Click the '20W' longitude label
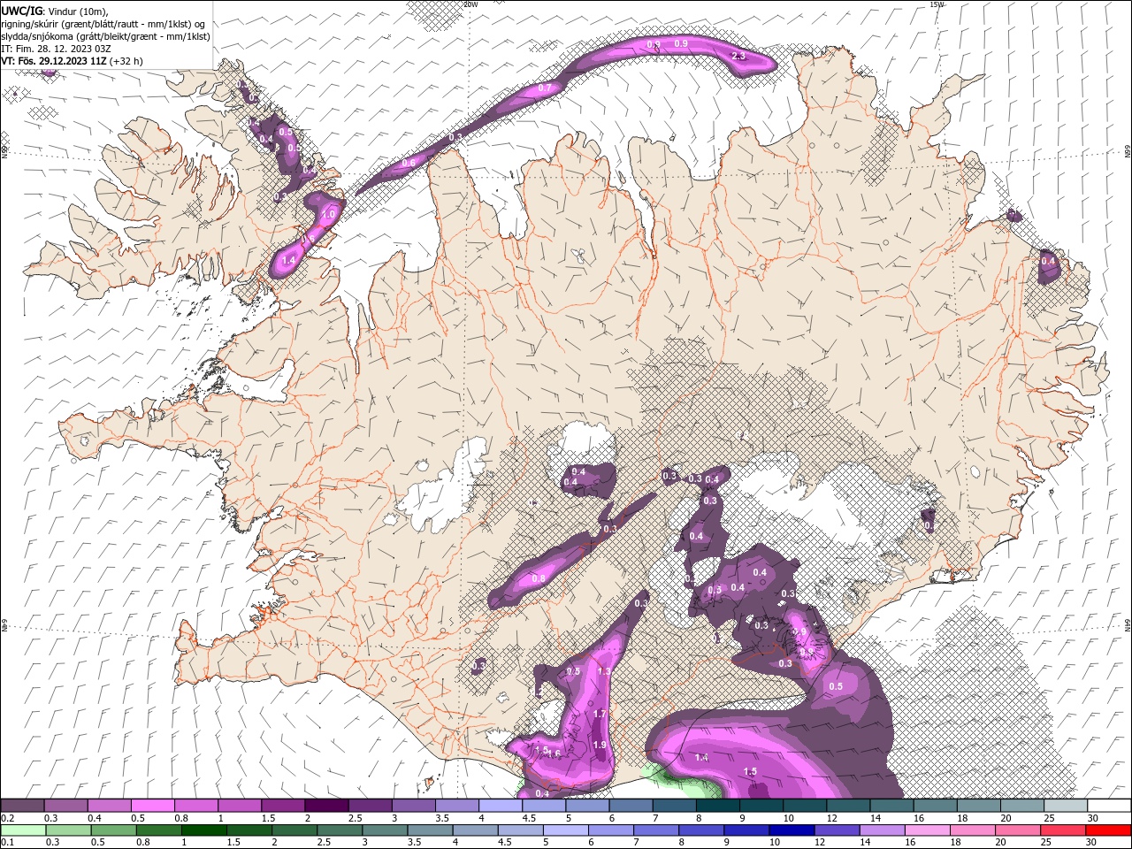The height and width of the screenshot is (849, 1132). tap(470, 4)
